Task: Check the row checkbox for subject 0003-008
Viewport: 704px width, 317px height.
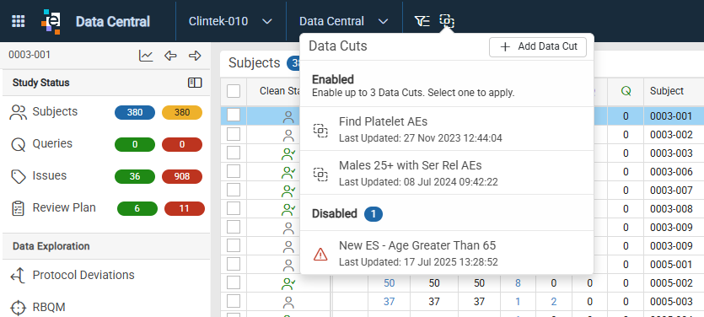Action: point(234,208)
